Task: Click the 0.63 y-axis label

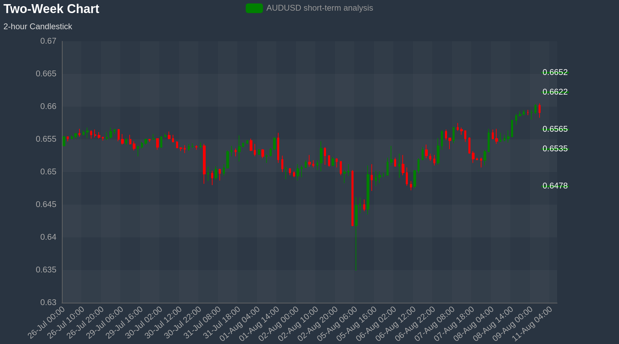Action: click(x=48, y=303)
